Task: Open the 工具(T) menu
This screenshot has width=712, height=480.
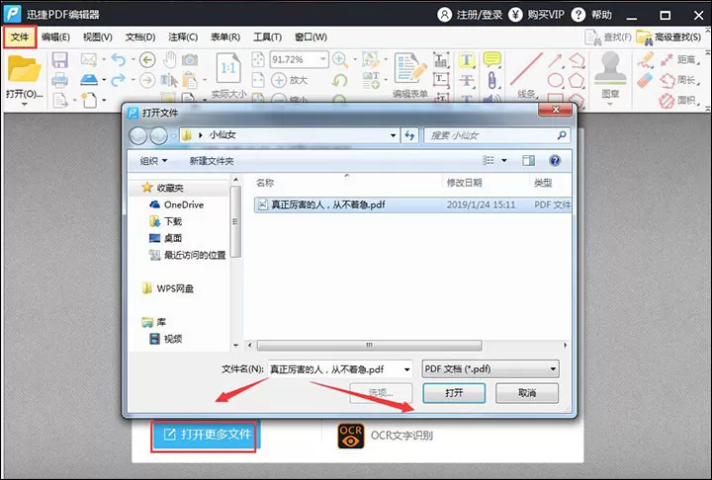Action: 267,38
